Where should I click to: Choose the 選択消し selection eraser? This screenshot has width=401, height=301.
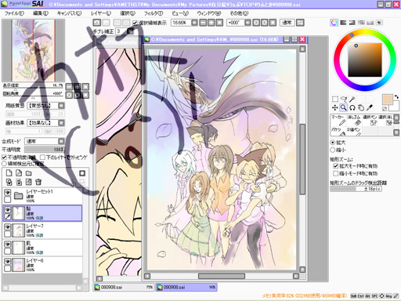point(385,120)
